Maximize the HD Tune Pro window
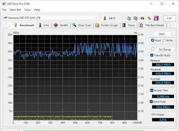 point(162,4)
